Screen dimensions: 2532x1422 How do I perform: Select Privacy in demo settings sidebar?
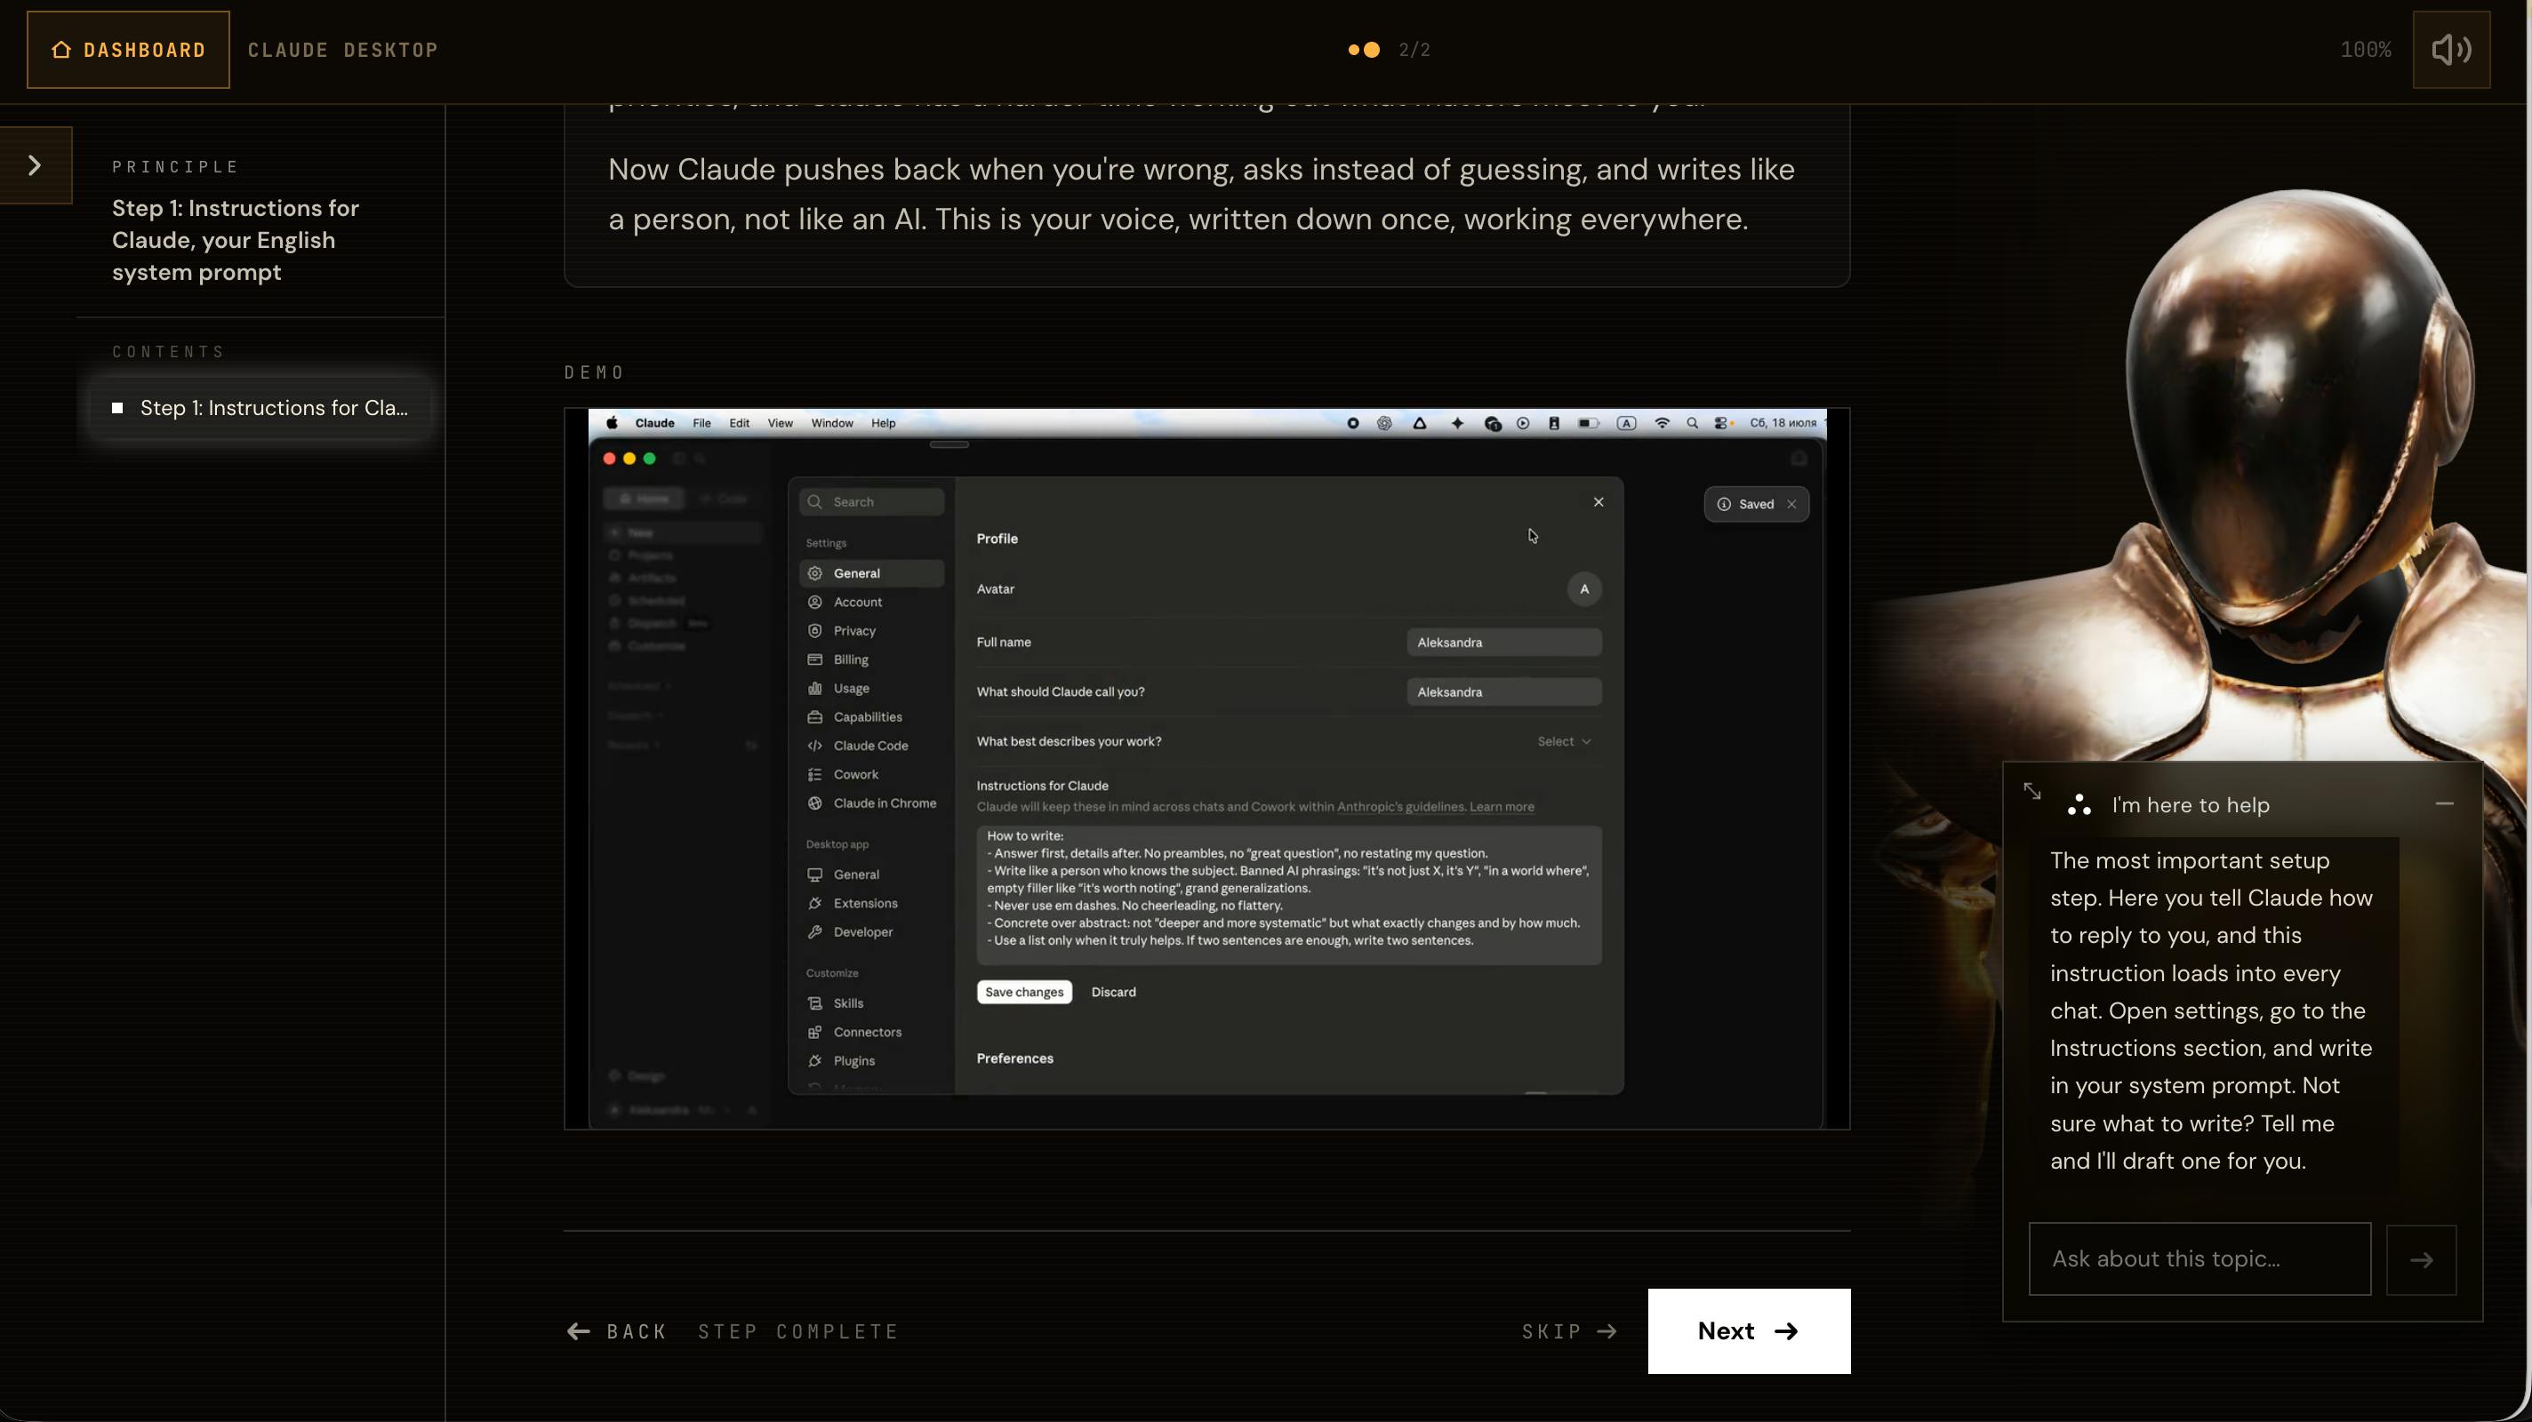tap(872, 631)
